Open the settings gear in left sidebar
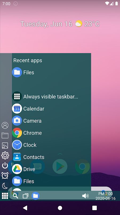This screenshot has height=215, width=120. point(5,156)
